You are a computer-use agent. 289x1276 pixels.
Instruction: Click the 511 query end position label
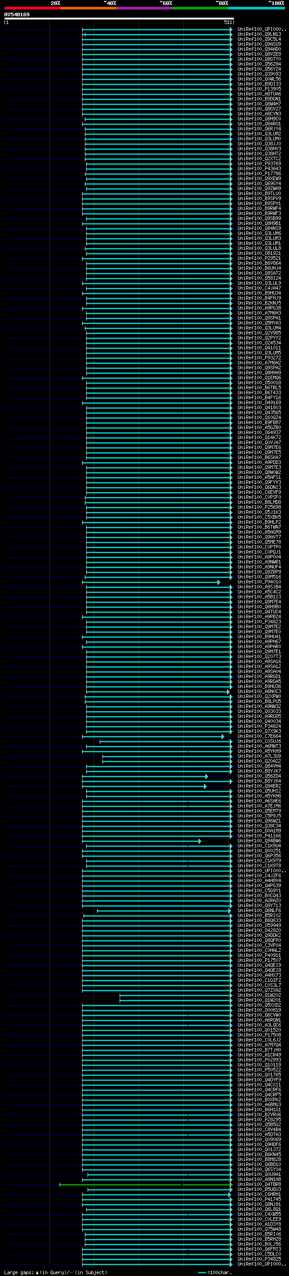coord(228,22)
